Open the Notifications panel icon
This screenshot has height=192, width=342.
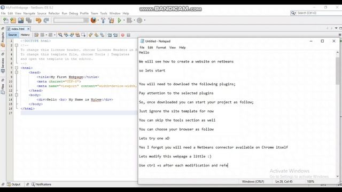33,184
